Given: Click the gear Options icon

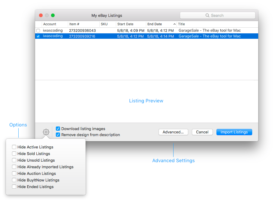Looking at the screenshot, I should point(46,132).
